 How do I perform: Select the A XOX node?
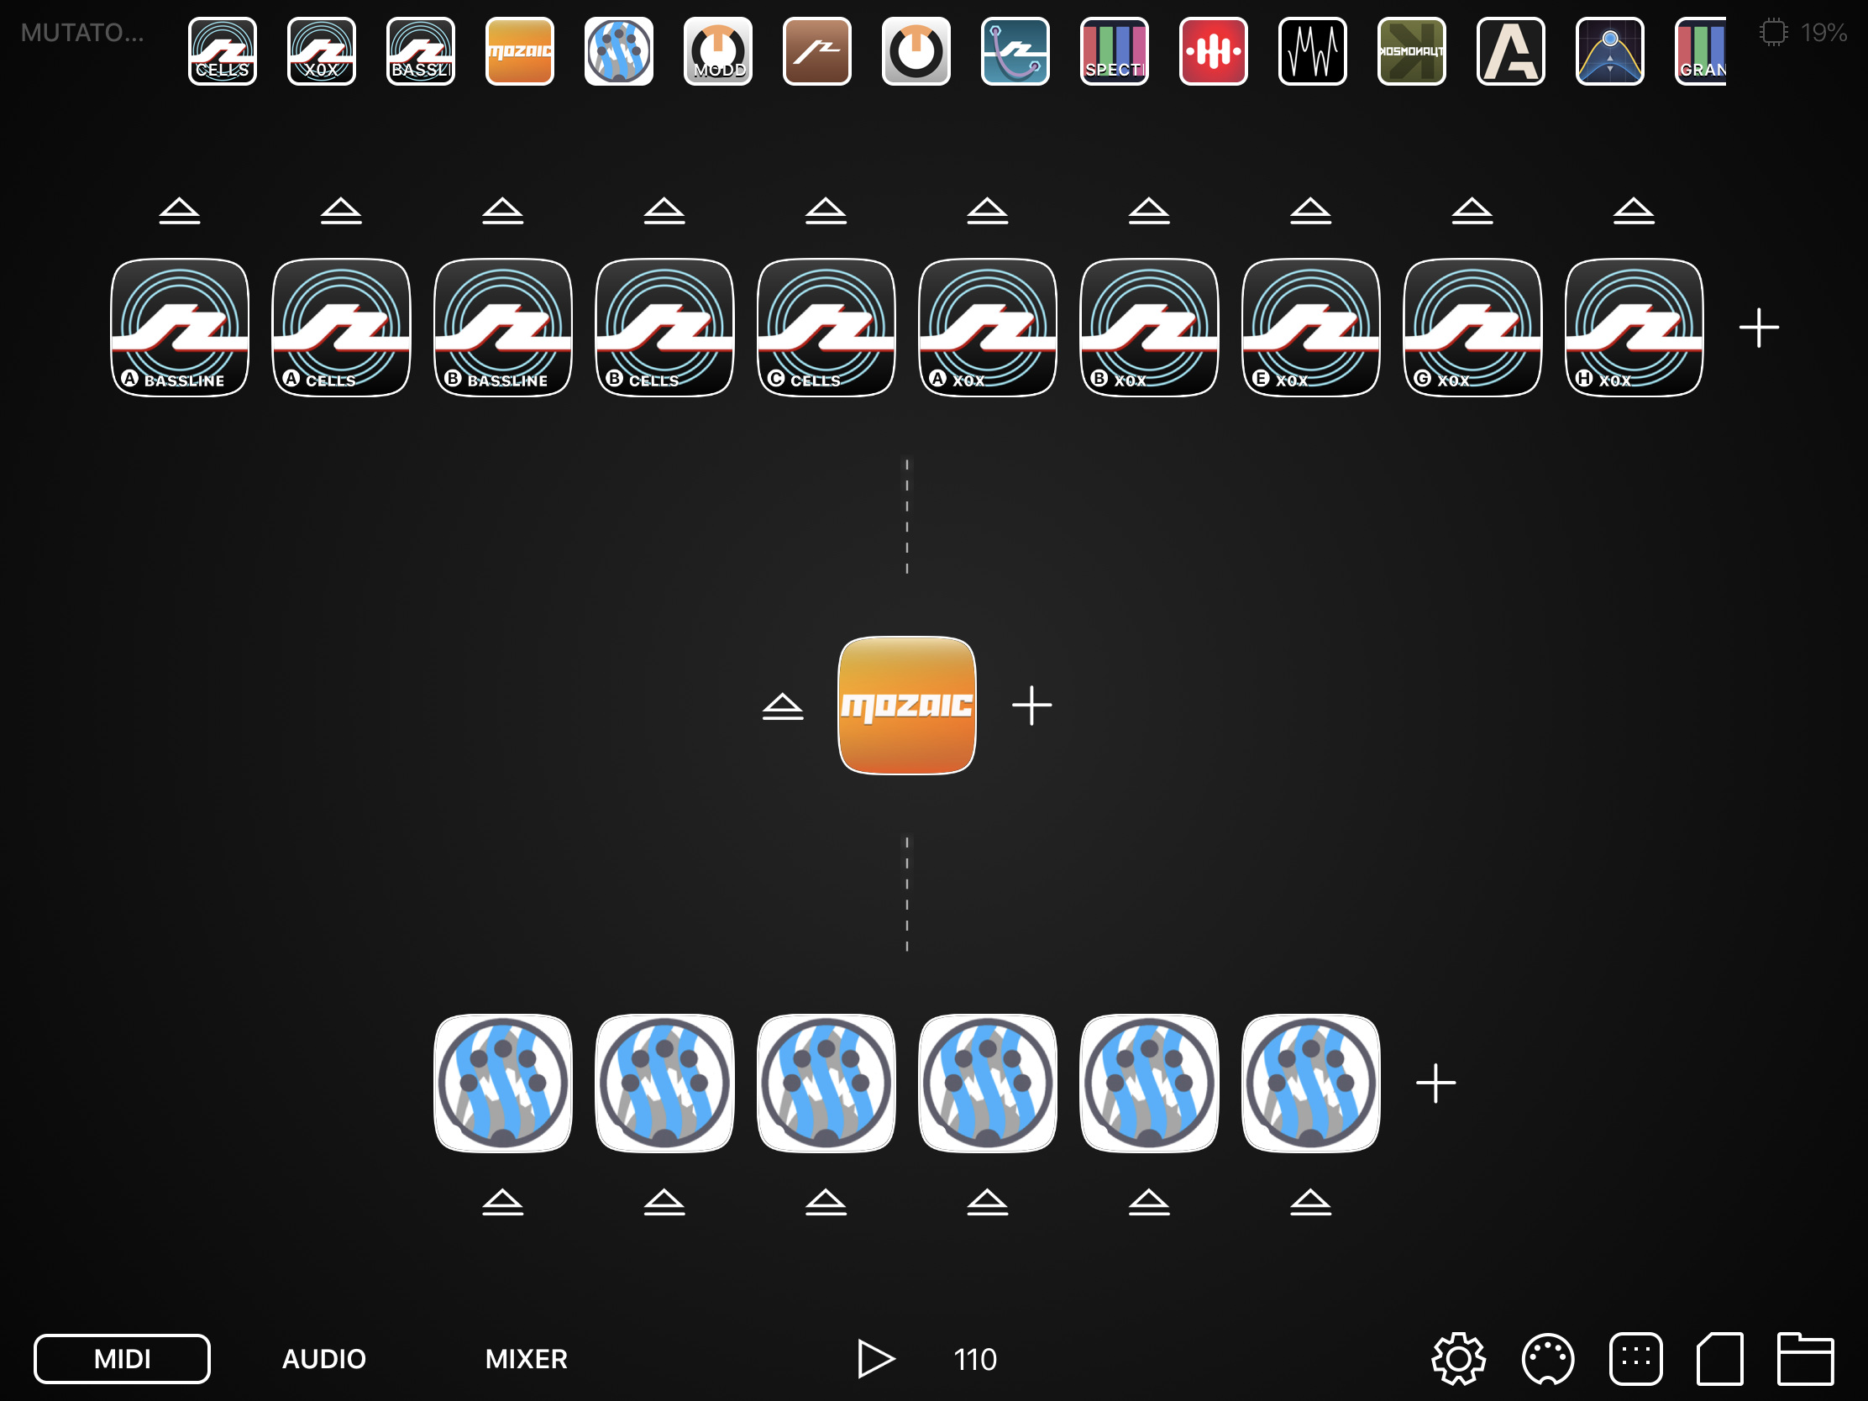pyautogui.click(x=988, y=328)
